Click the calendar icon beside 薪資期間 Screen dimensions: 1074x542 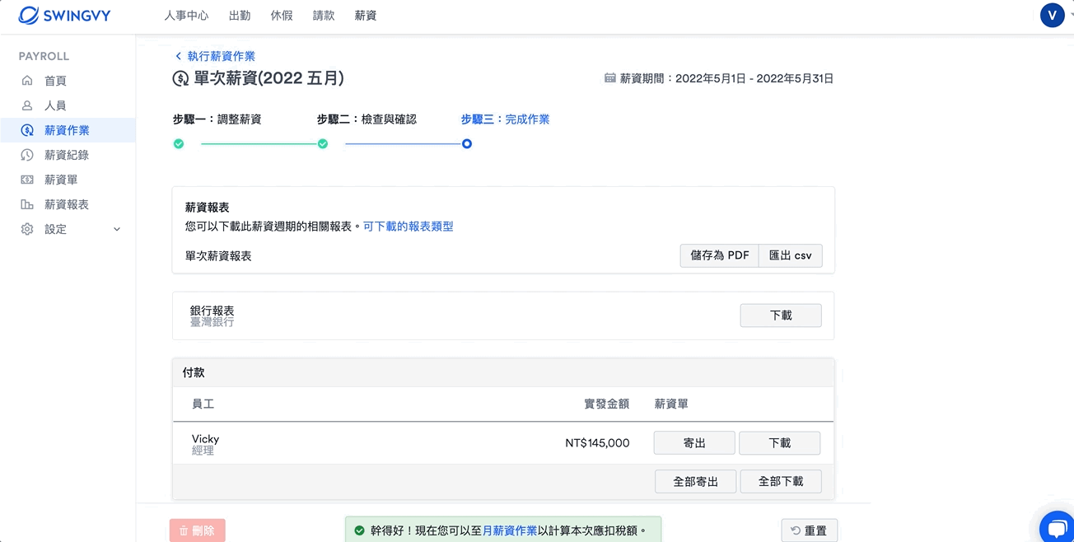(x=610, y=78)
